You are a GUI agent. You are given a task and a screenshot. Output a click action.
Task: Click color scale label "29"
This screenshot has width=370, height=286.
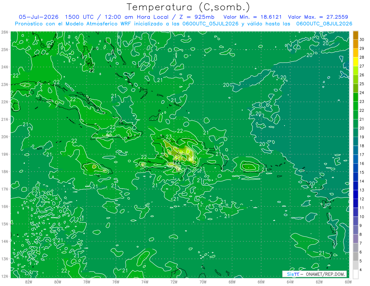[362, 48]
